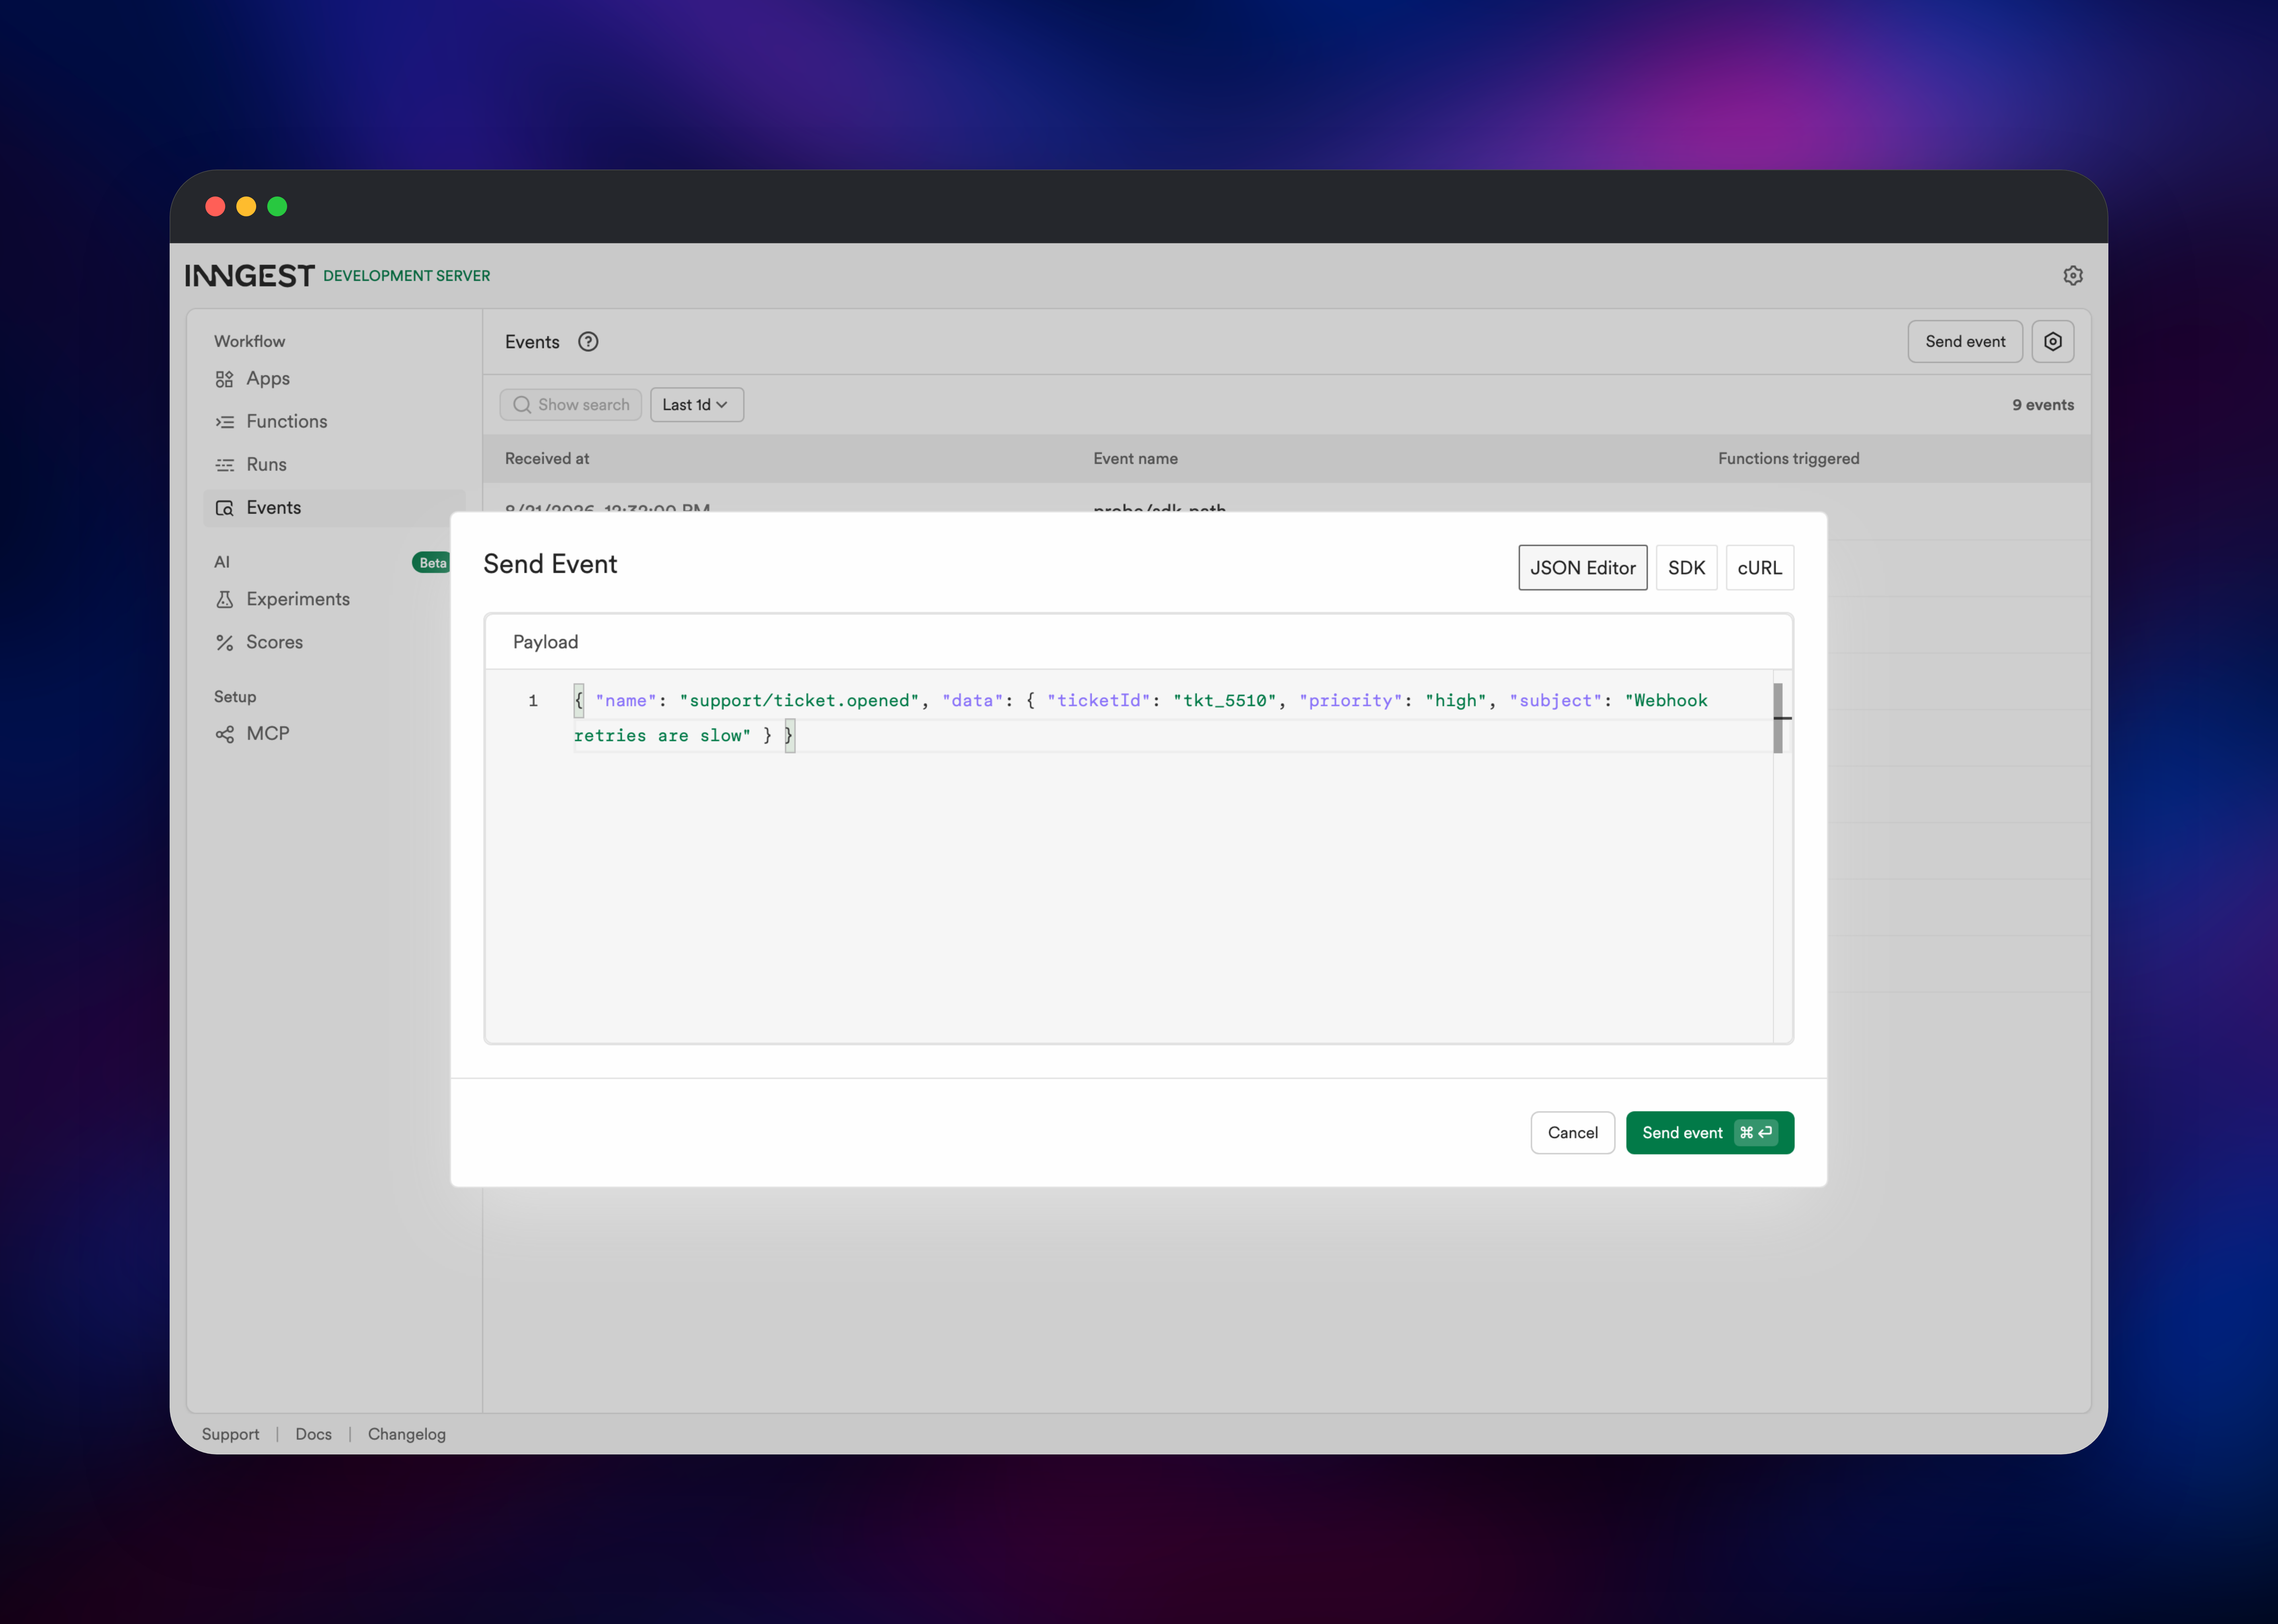The height and width of the screenshot is (1624, 2278).
Task: Click the Workflow section label
Action: 249,342
